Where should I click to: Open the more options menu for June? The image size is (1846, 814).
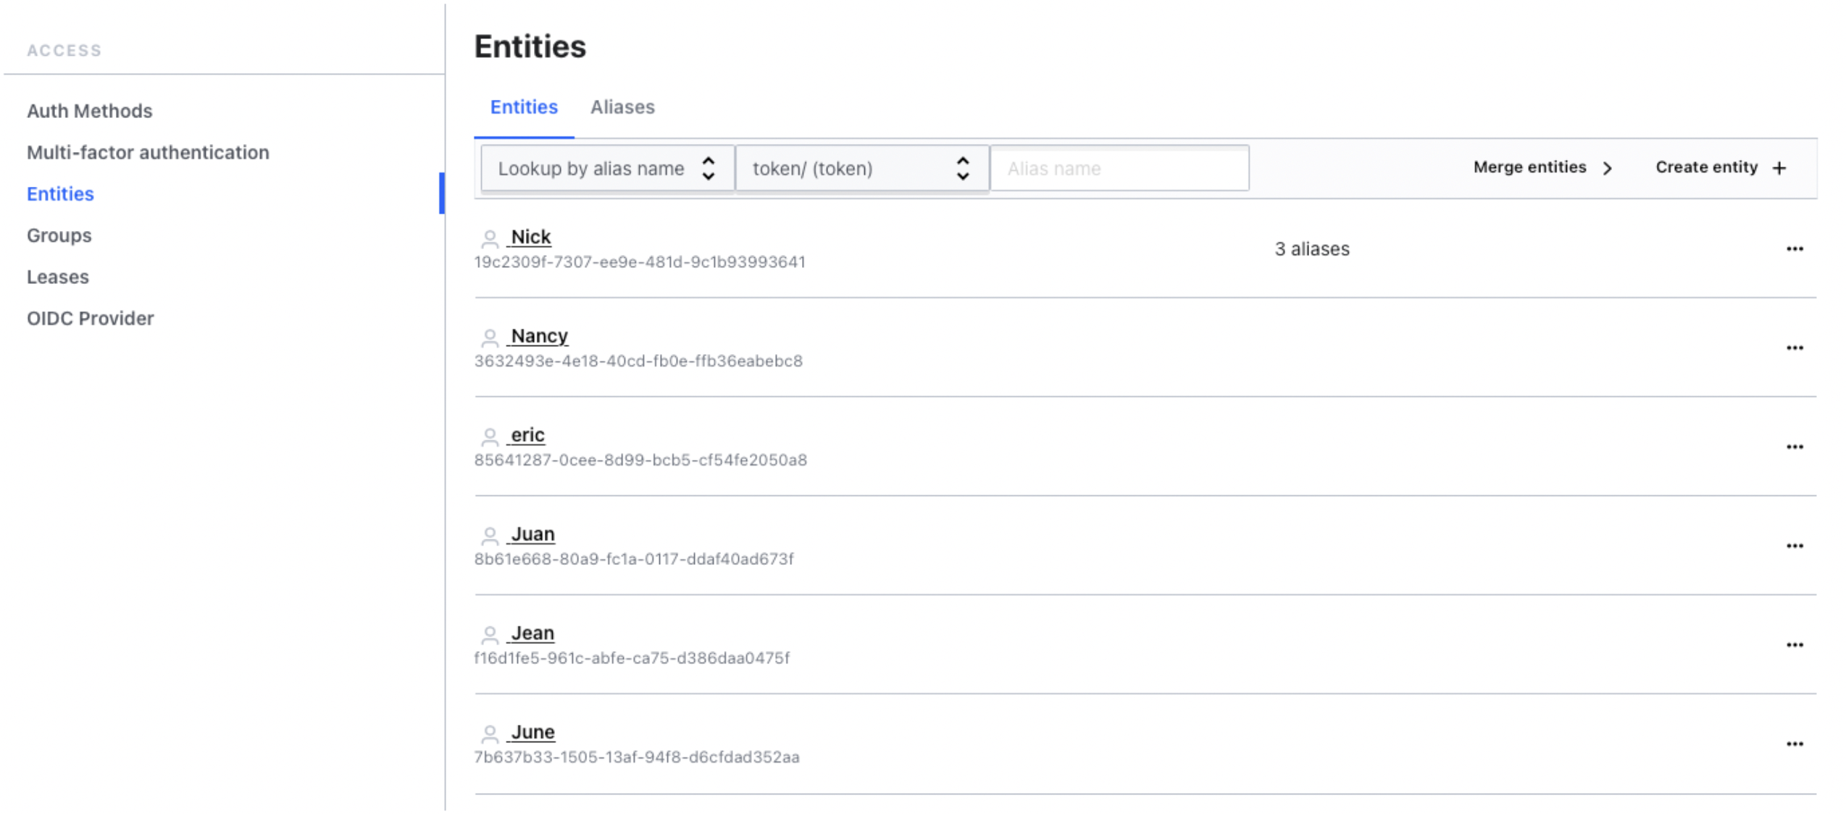1794,744
